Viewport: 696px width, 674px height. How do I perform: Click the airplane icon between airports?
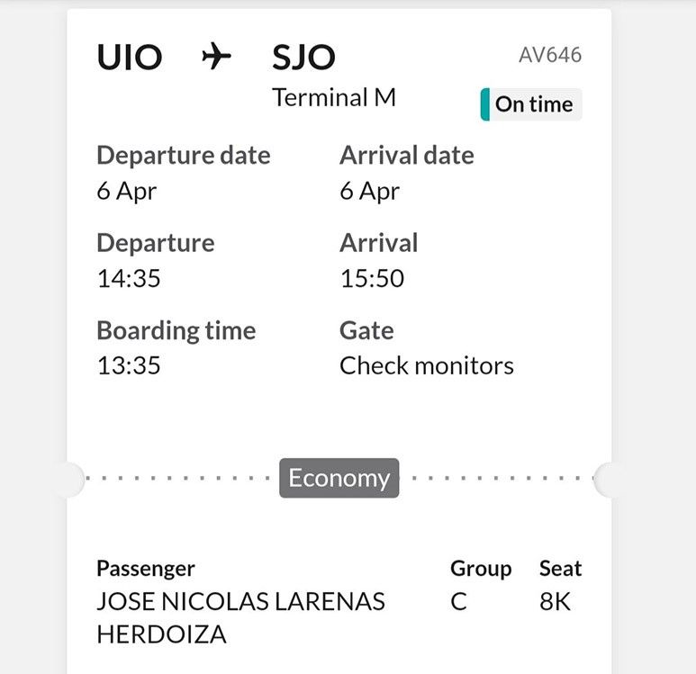click(216, 57)
